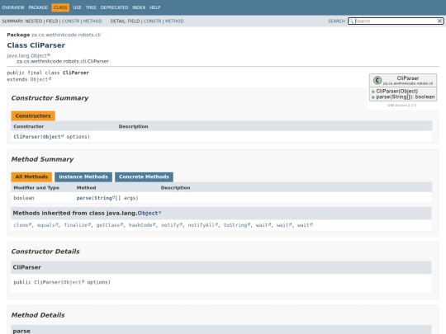Open String type link in parse method row
The image size is (446, 334).
pyautogui.click(x=104, y=198)
